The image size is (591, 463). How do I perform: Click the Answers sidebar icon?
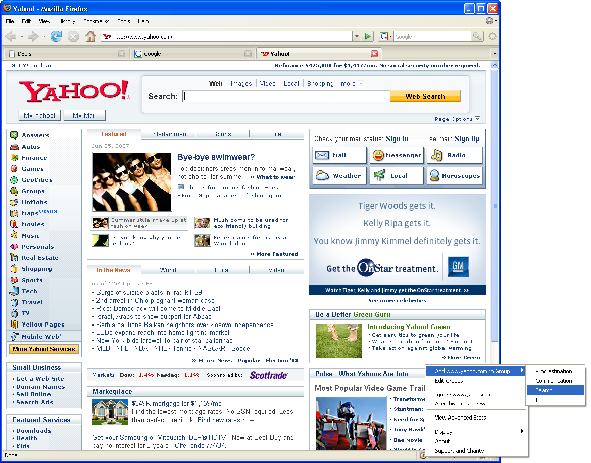14,135
